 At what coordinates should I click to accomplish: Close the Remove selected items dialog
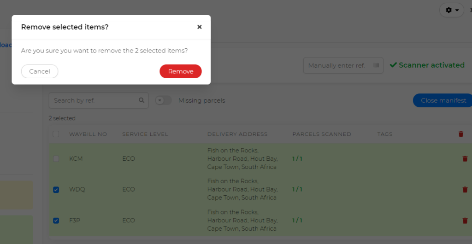click(x=199, y=27)
